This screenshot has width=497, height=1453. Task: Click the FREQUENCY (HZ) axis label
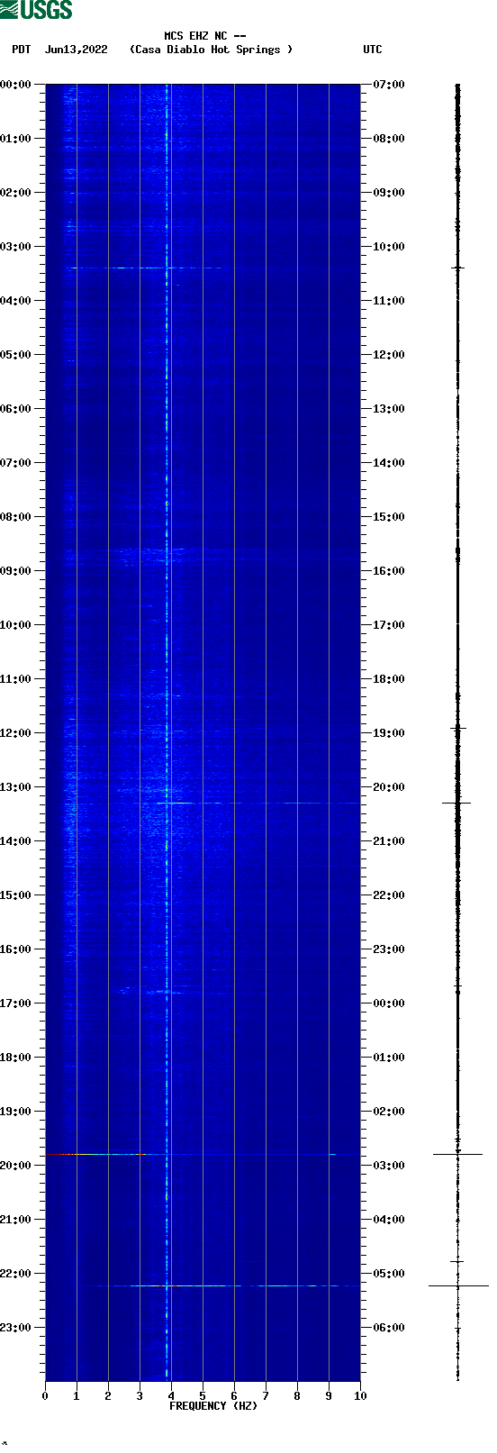pyautogui.click(x=213, y=1406)
